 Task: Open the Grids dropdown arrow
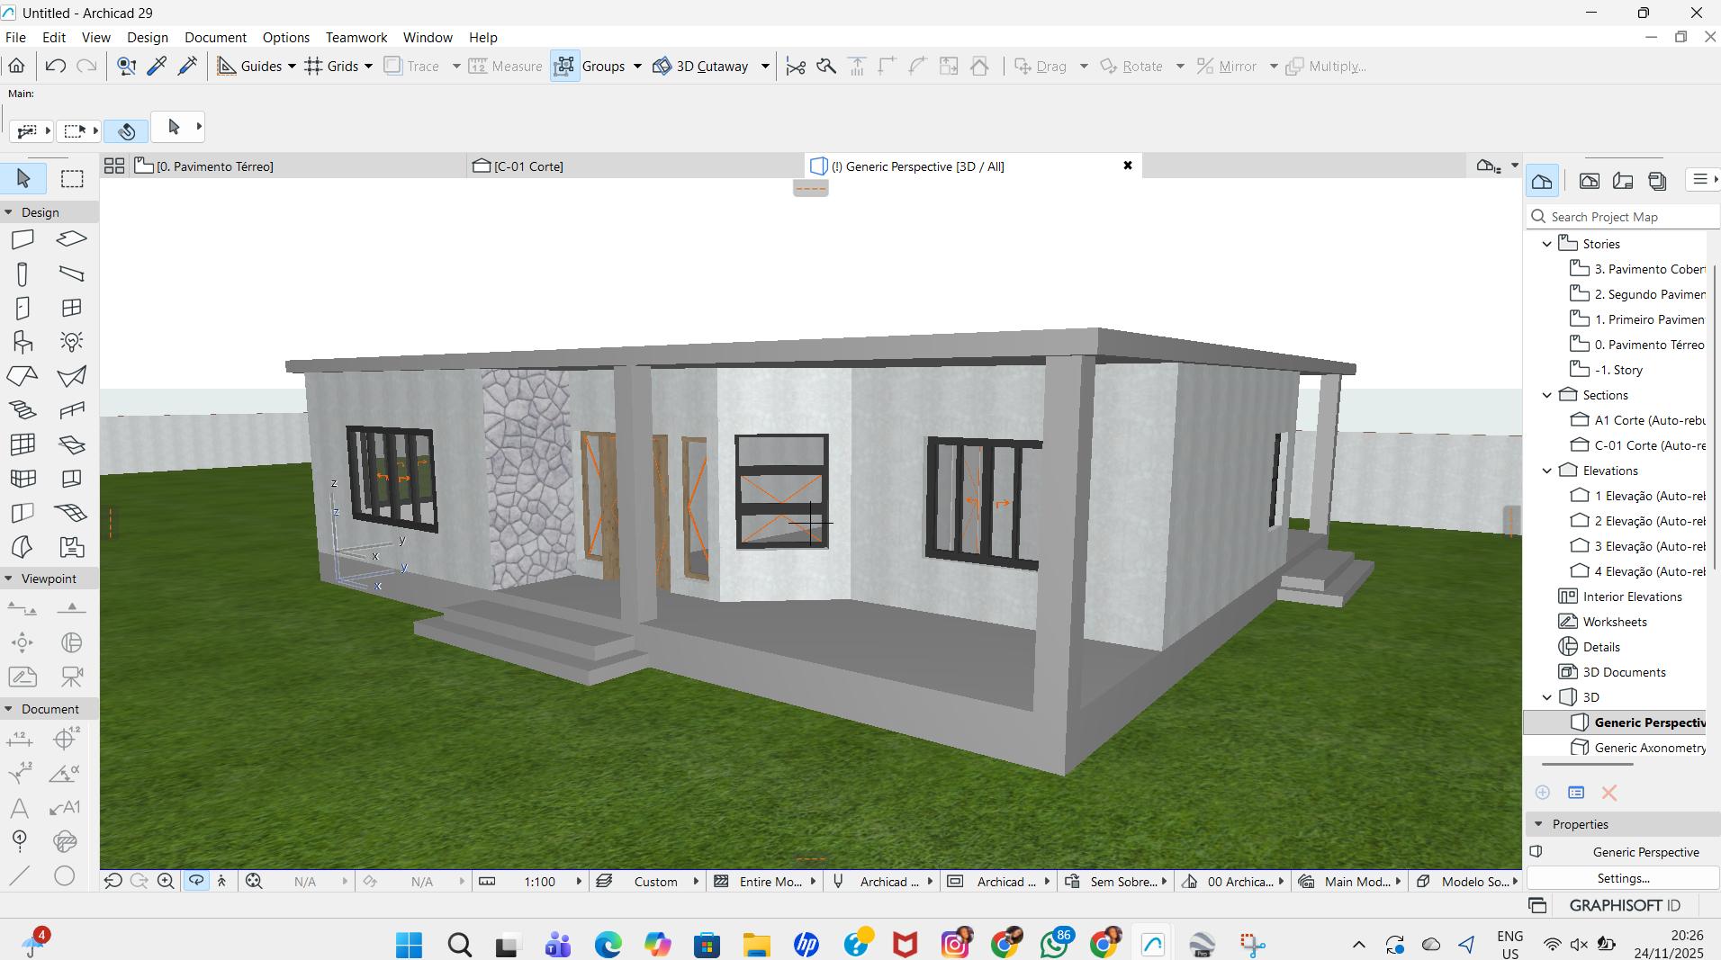pyautogui.click(x=368, y=67)
